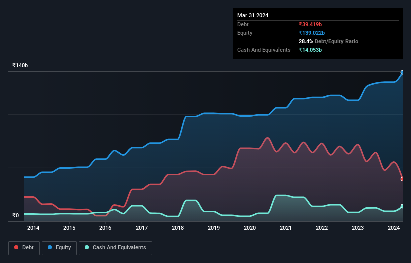This screenshot has width=411, height=263.
Task: Click the ₹14.053b cash value
Action: [310, 50]
